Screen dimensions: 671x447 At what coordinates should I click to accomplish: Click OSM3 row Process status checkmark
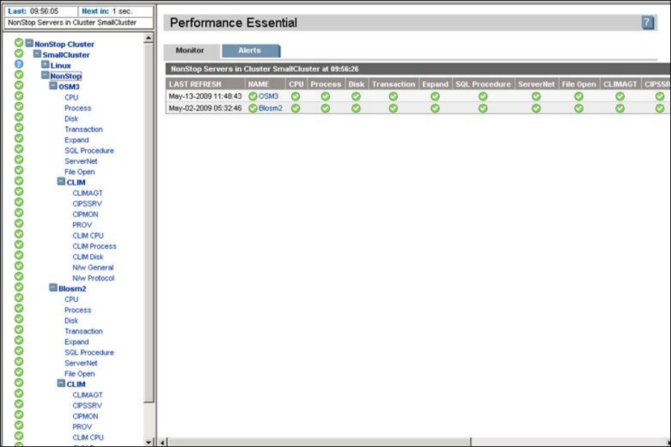pos(325,96)
